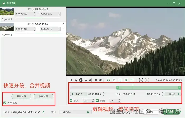The width and height of the screenshot is (185, 118).
Task: Split the clip at playhead
Action: click(109, 80)
